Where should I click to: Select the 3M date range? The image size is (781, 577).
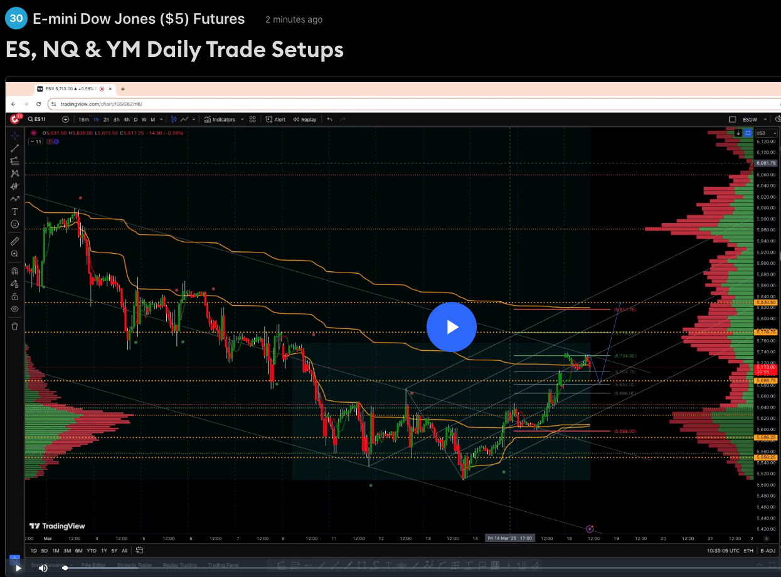(67, 551)
